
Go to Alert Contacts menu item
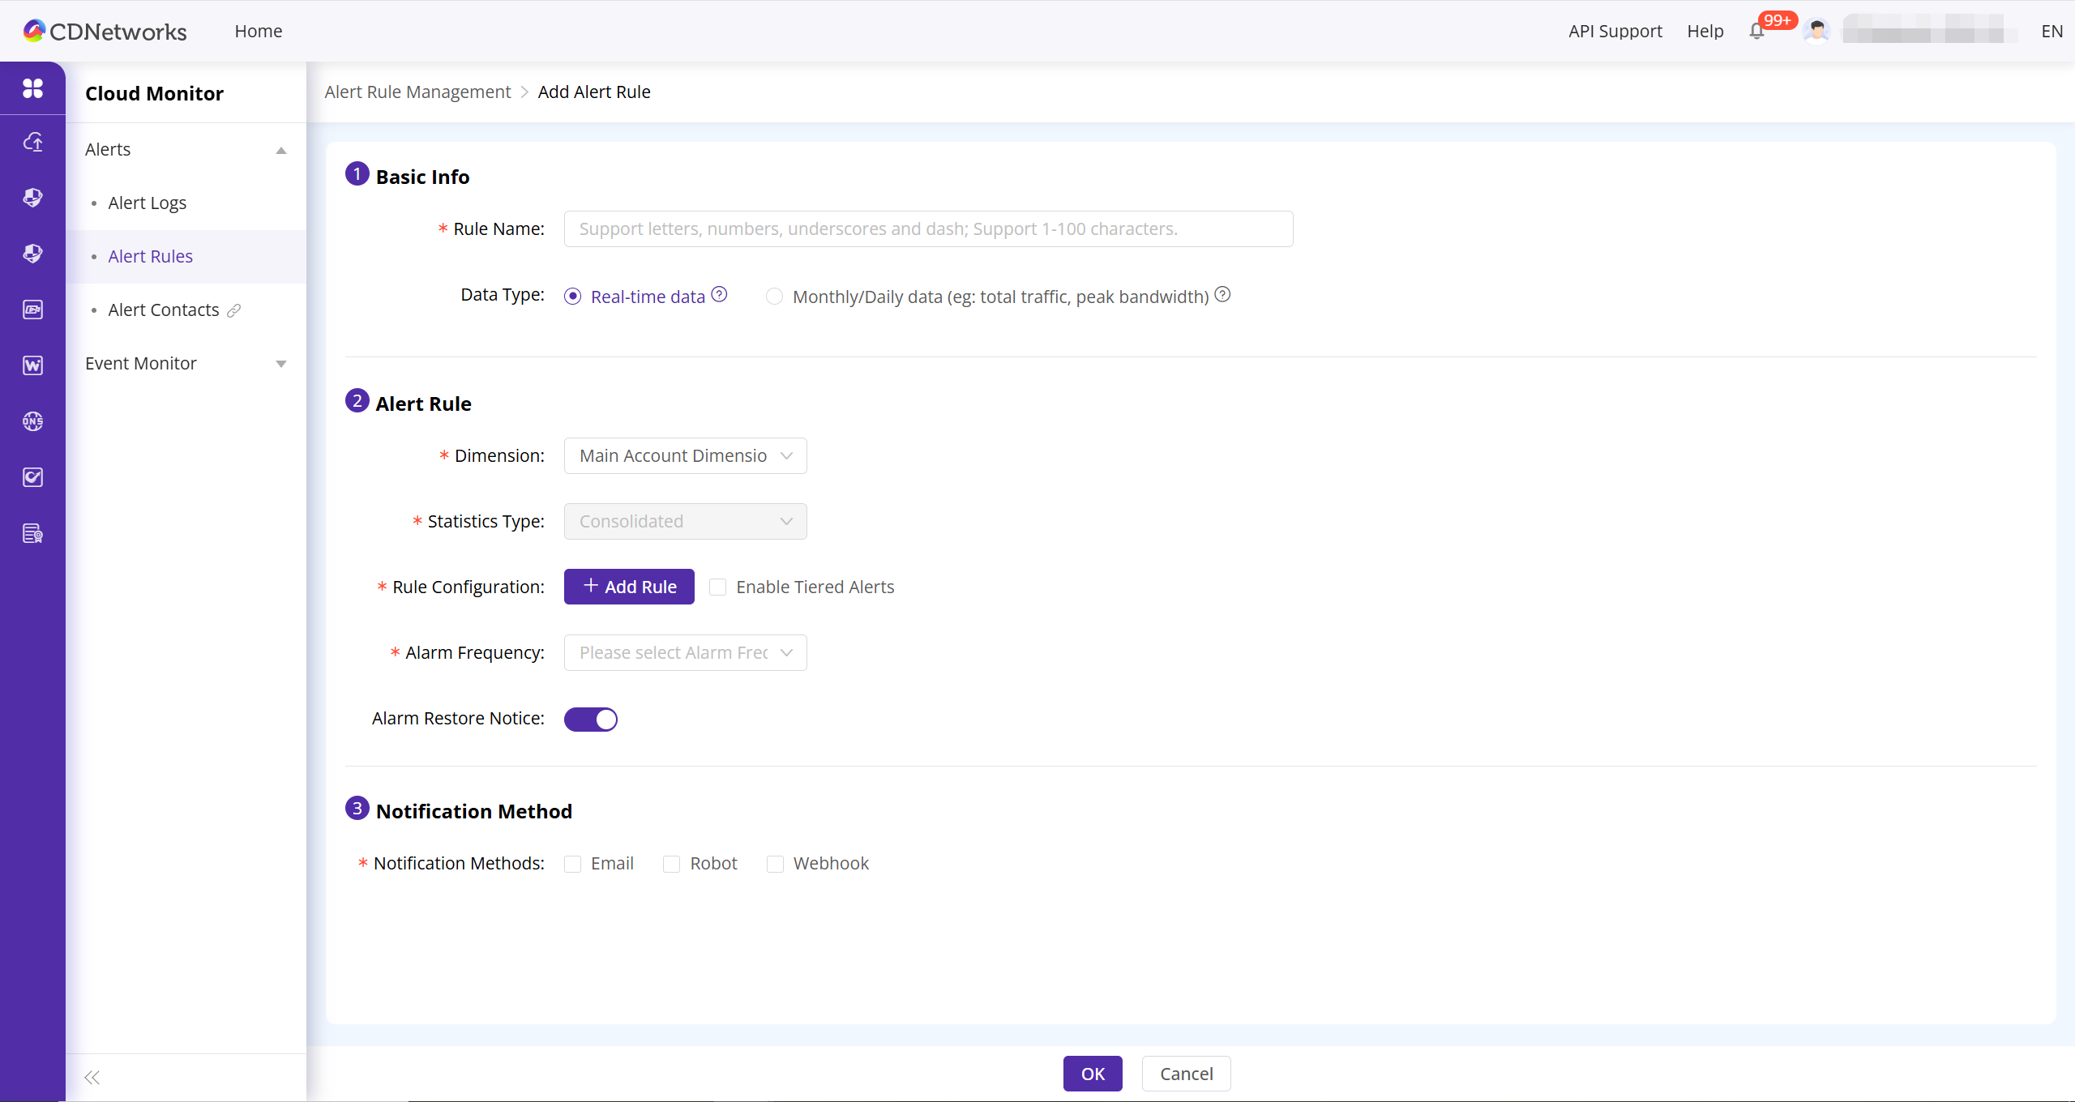pos(163,310)
